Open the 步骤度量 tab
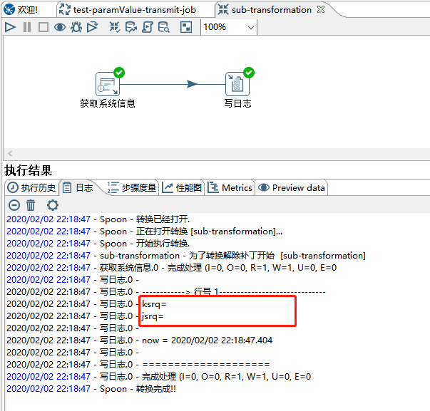 click(x=132, y=187)
